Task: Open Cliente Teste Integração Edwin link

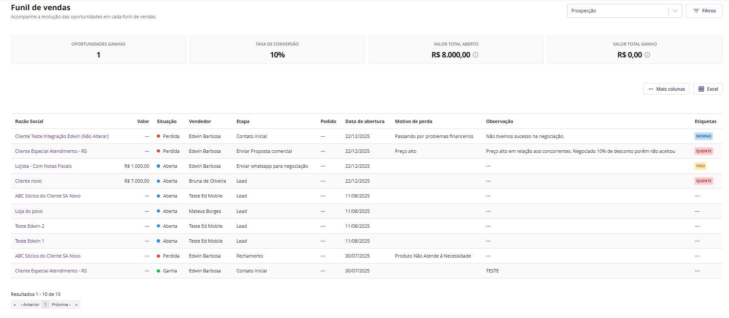Action: [x=62, y=136]
